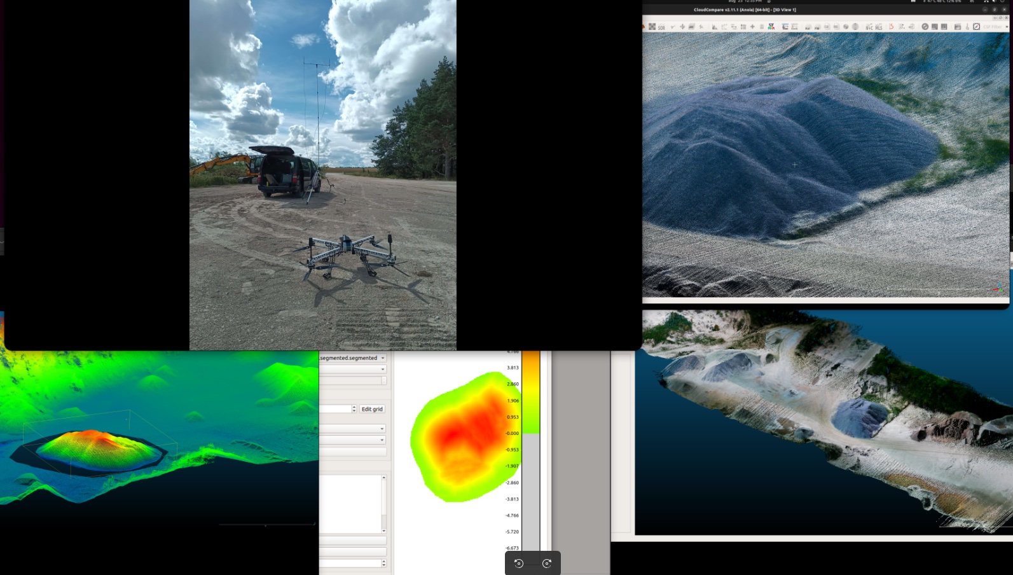Open the histogram icon in CloudCompare toolbar
1013x575 pixels.
coord(715,27)
